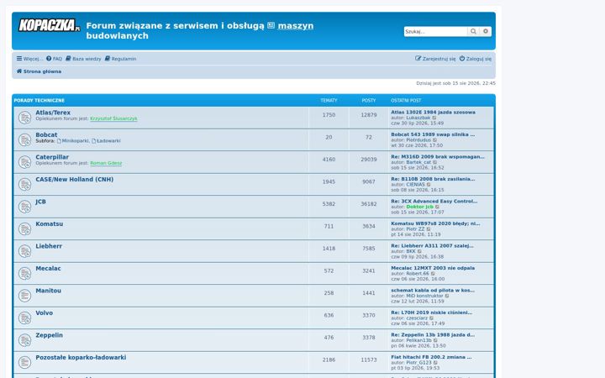Viewport: 605px width, 378px height.
Task: Open last post Komatsu WB97s8 2020 błędy
Action: tap(435, 223)
